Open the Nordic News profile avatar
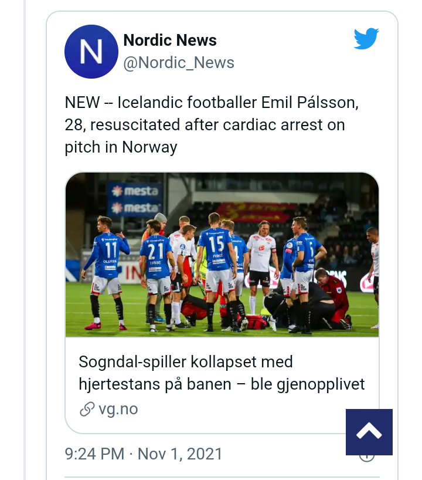The image size is (422, 480). click(91, 52)
